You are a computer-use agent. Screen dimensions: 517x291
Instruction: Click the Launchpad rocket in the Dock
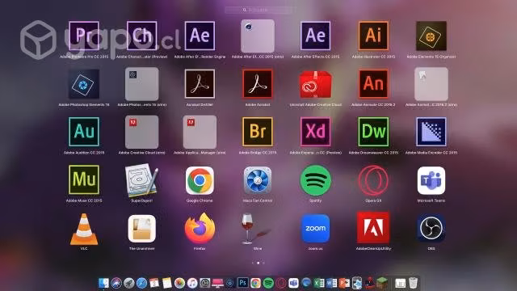pyautogui.click(x=129, y=283)
